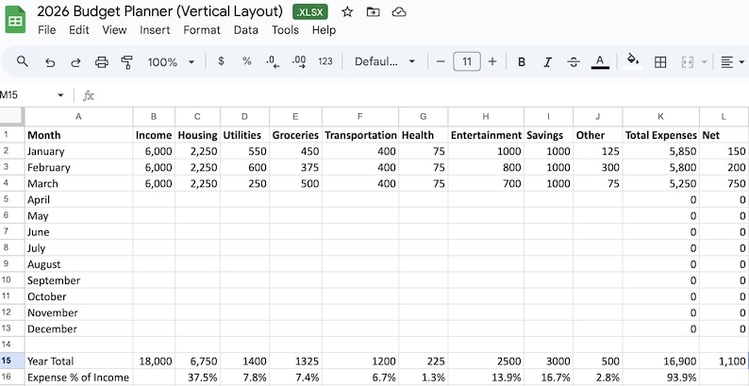Screen dimensions: 749x386
Task: Format as percent
Action: click(x=246, y=61)
